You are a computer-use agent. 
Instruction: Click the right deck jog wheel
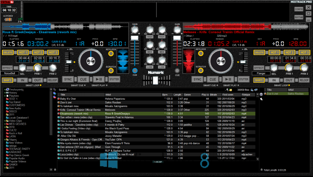(x=221, y=61)
